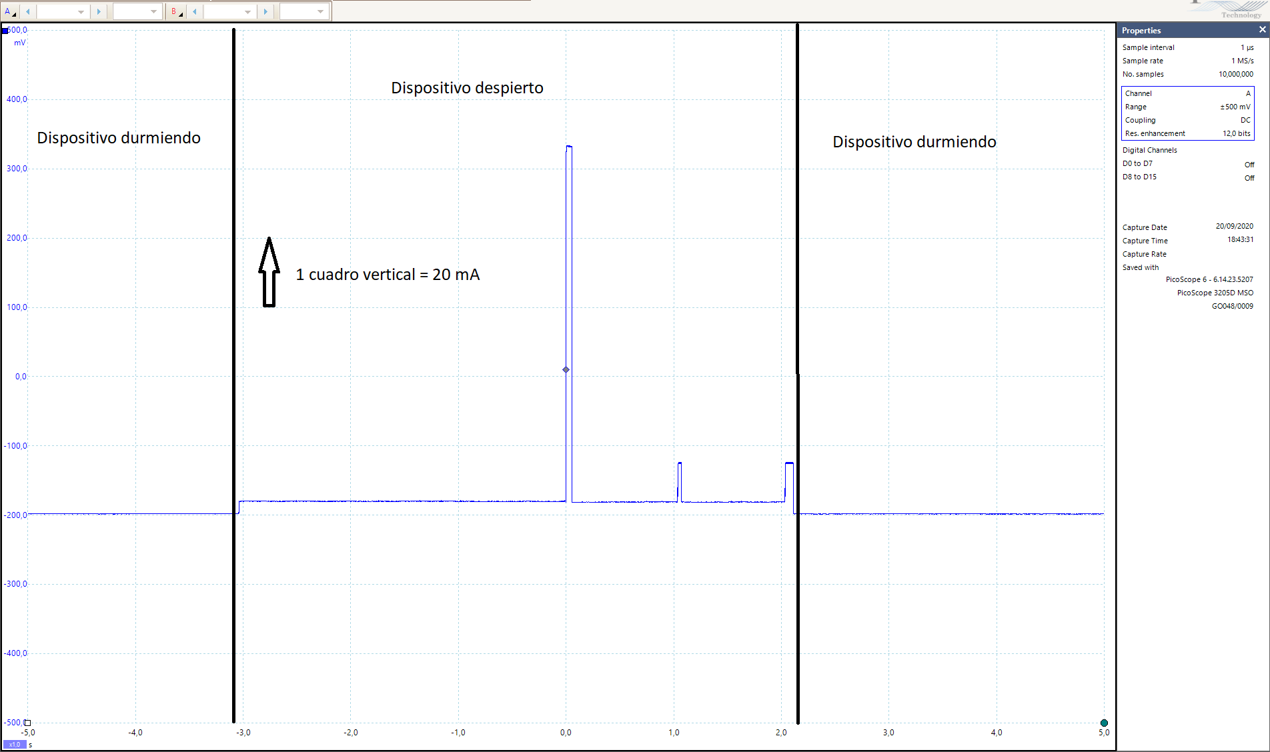Screen dimensions: 1270x752
Task: Click the x1.0 zoom indicator
Action: (x=15, y=744)
